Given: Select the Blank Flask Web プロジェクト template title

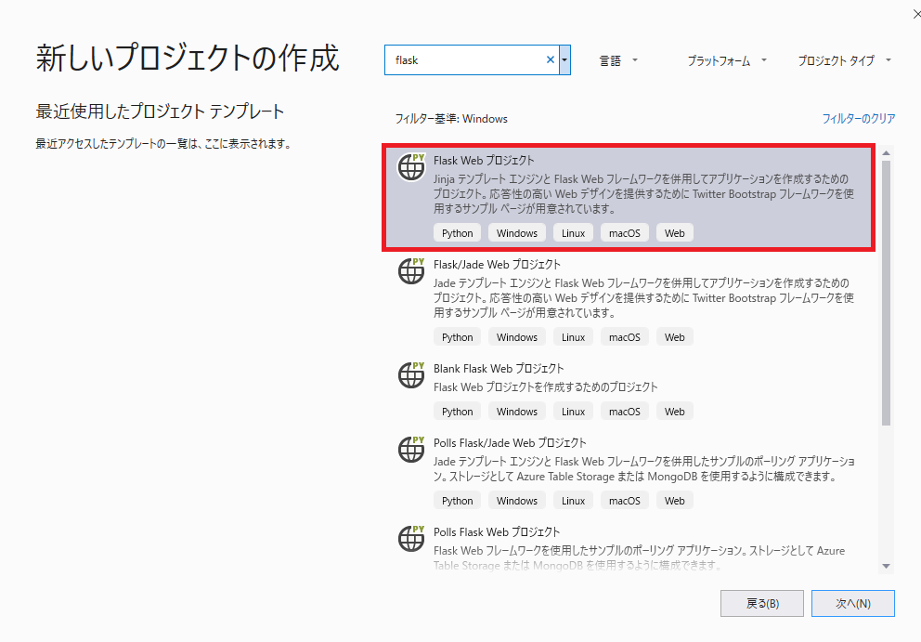Looking at the screenshot, I should tap(499, 369).
